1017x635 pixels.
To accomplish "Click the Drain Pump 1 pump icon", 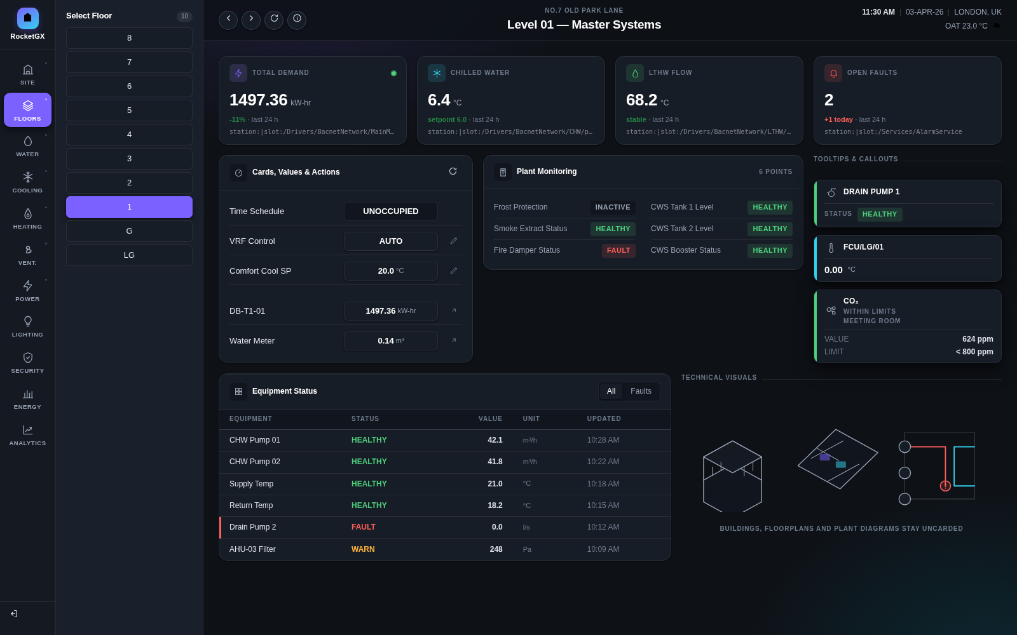I will 831,192.
